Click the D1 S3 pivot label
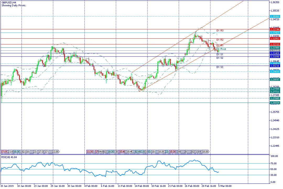Viewport: 283px width, 189px height. click(x=220, y=67)
